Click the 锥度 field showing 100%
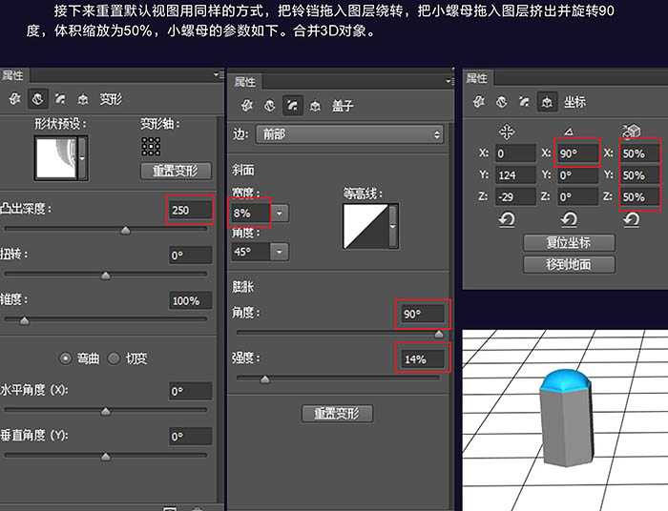Viewport: 668px width, 511px height. point(190,300)
